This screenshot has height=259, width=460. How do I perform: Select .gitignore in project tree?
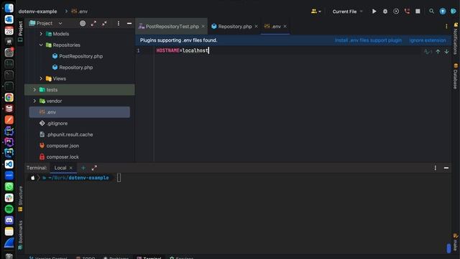click(53, 123)
